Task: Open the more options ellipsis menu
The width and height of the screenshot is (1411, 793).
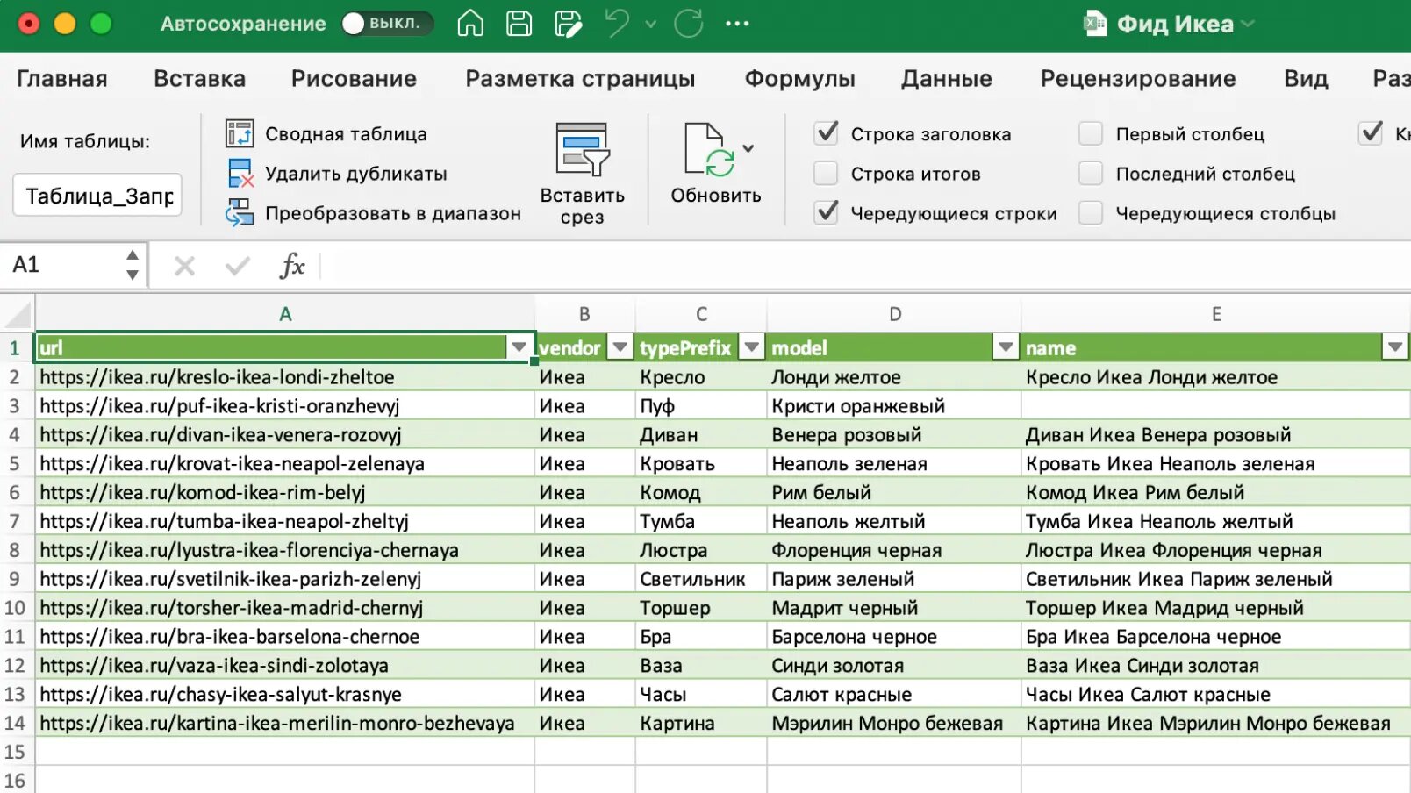Action: tap(737, 24)
